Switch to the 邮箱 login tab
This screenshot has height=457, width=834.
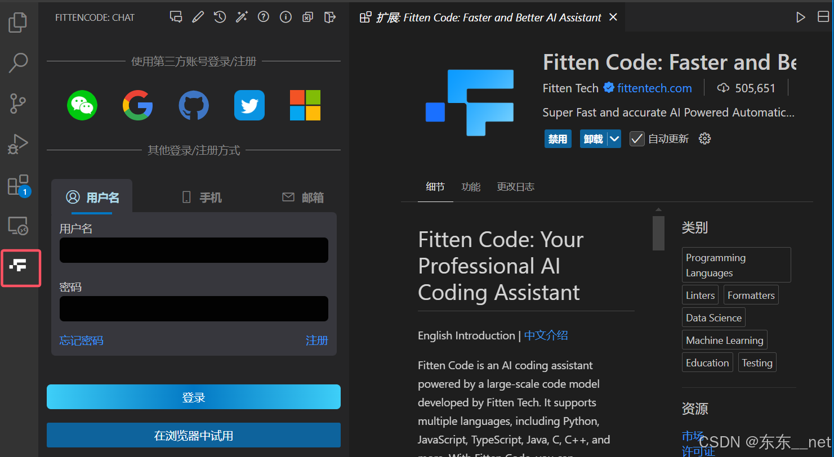tap(303, 197)
